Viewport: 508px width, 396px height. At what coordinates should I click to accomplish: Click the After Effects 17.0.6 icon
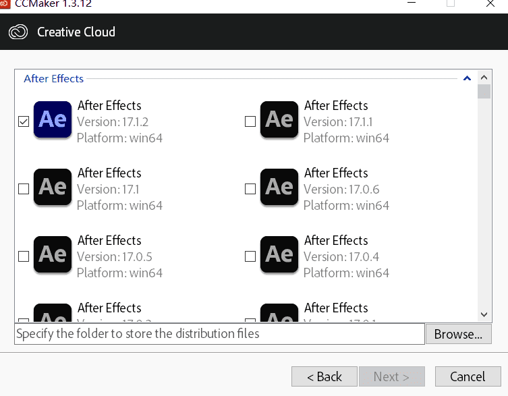click(x=279, y=187)
